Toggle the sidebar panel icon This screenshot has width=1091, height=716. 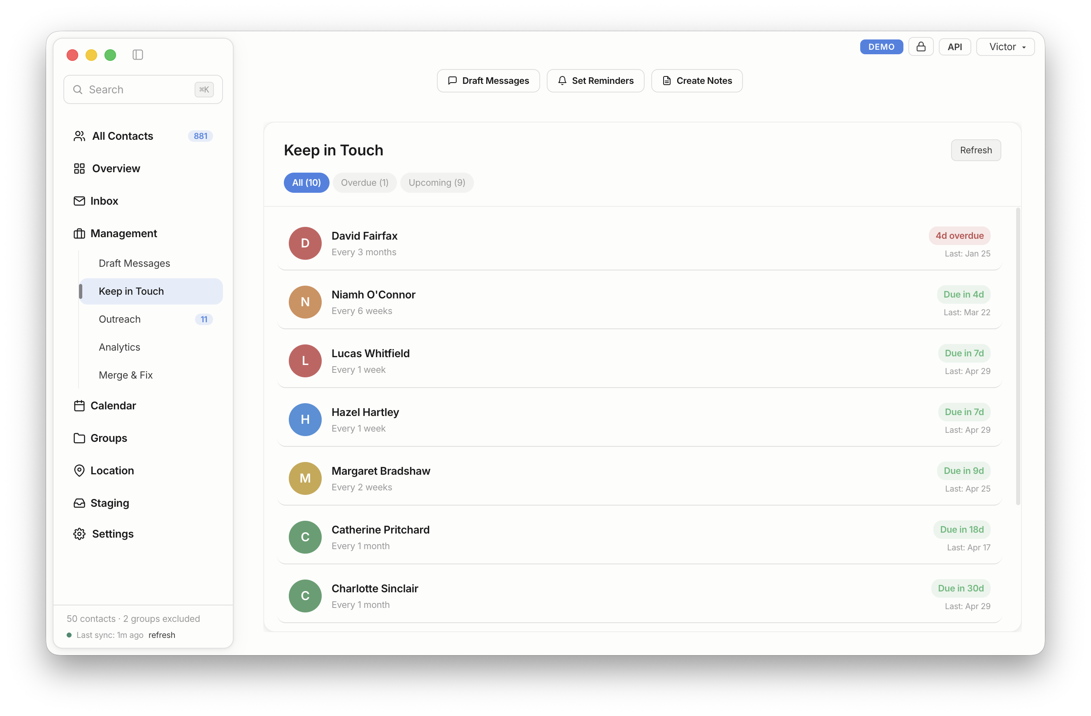pos(137,55)
